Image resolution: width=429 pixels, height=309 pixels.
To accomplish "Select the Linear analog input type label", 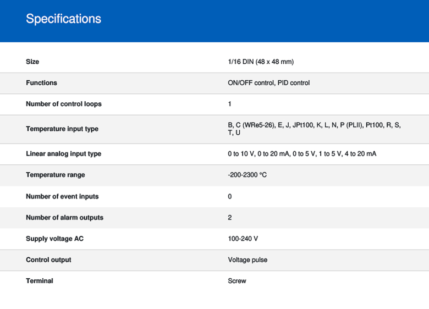I will 63,154.
